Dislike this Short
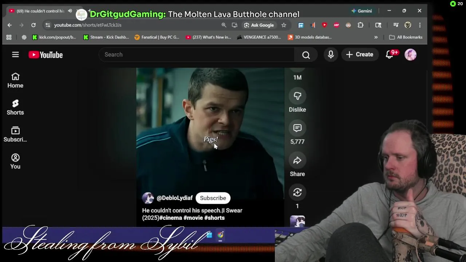Image resolution: width=466 pixels, height=262 pixels. click(x=297, y=96)
